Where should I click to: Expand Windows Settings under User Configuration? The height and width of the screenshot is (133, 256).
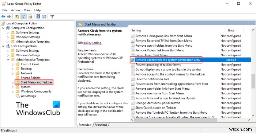[x=8, y=55]
